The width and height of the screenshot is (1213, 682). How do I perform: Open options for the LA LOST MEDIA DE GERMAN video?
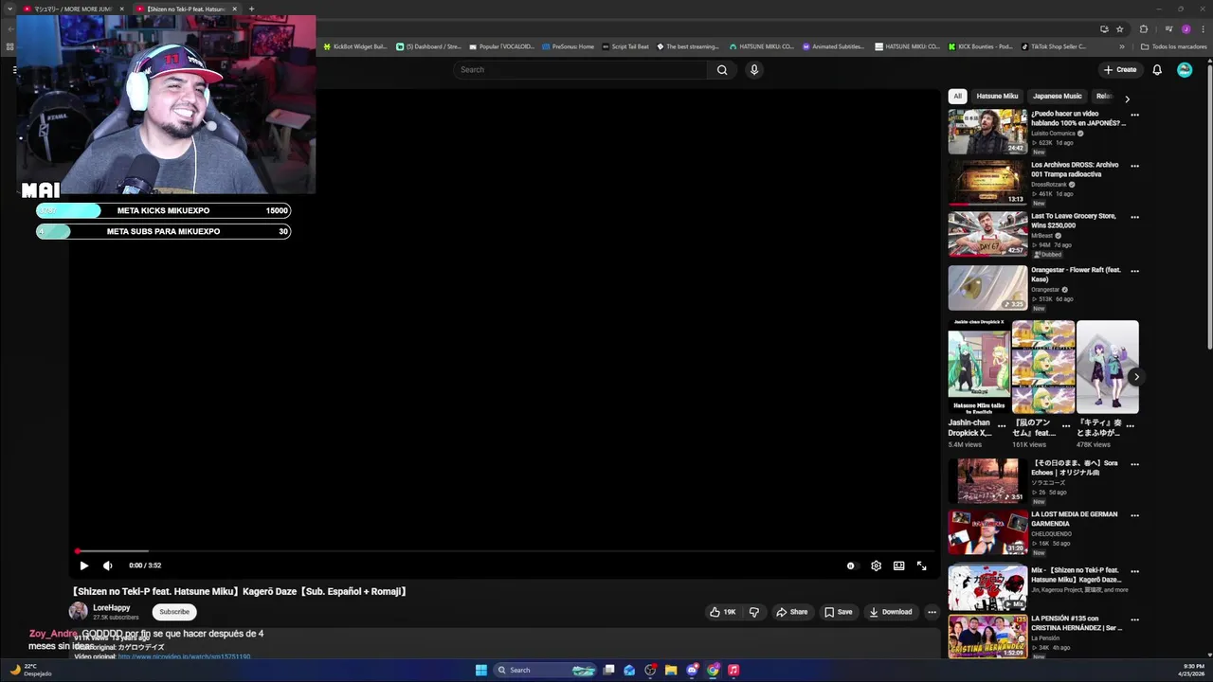1134,516
